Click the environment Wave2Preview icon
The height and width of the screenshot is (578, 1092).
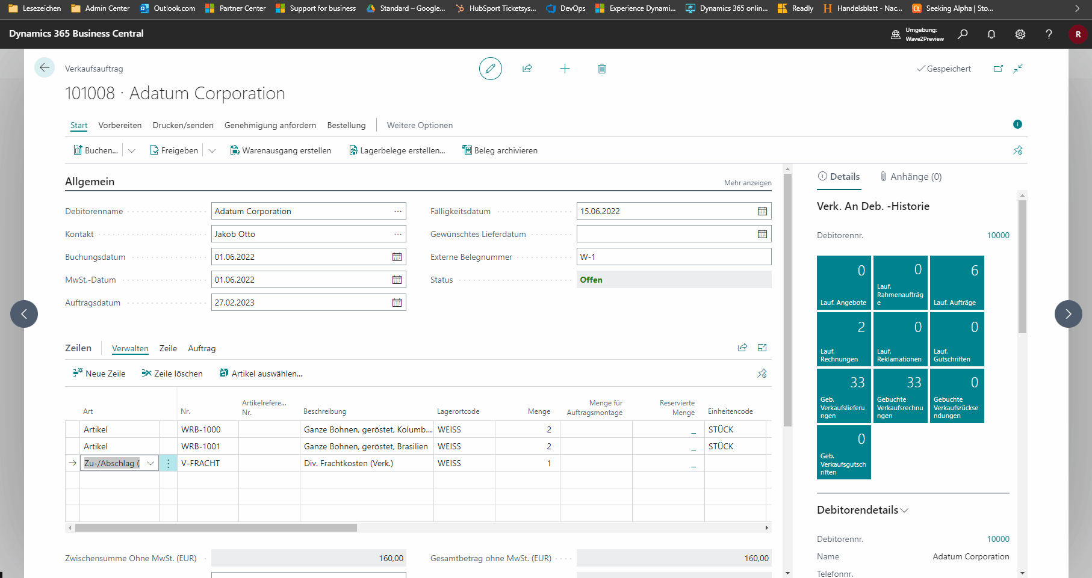click(x=896, y=34)
